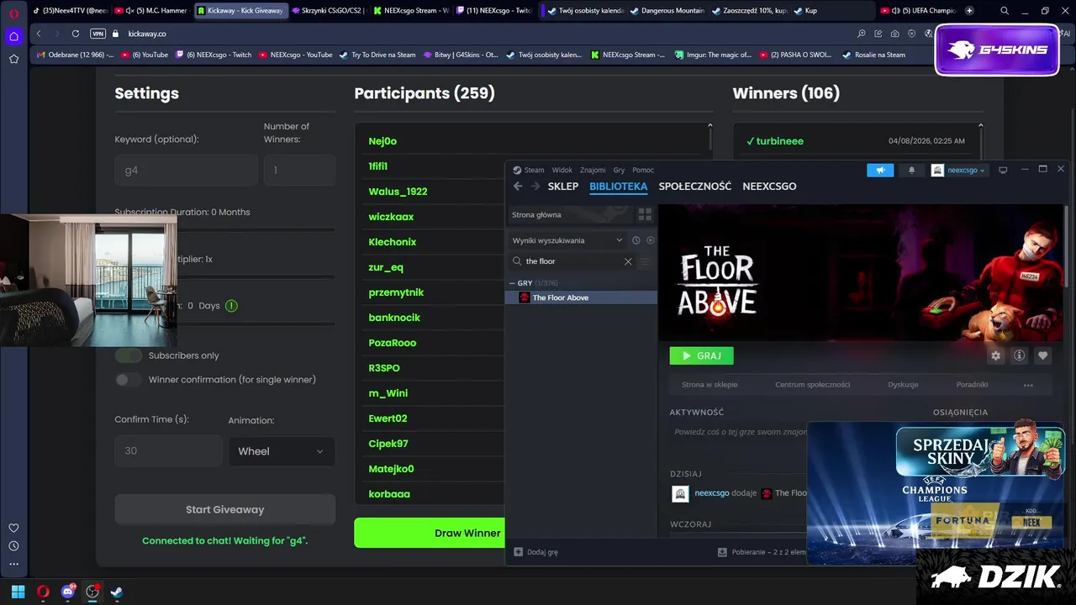Open tab search magnifier in Opera title bar

[x=1005, y=11]
